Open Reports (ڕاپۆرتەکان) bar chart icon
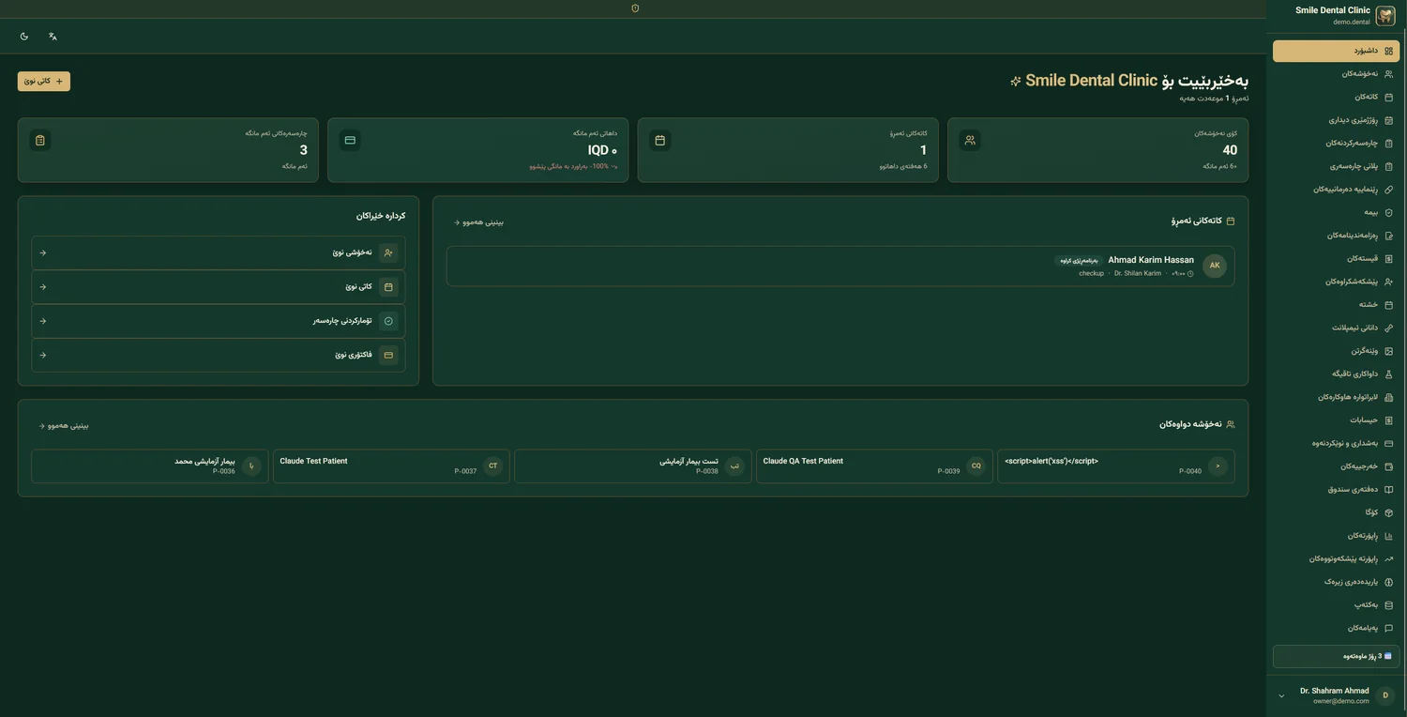The height and width of the screenshot is (717, 1407). 1389,536
